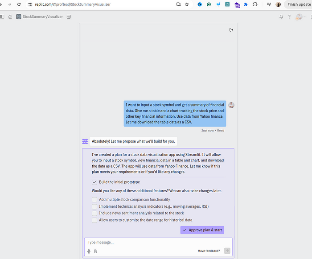
Task: Open the Chrome profile avatar
Action: point(278,4)
